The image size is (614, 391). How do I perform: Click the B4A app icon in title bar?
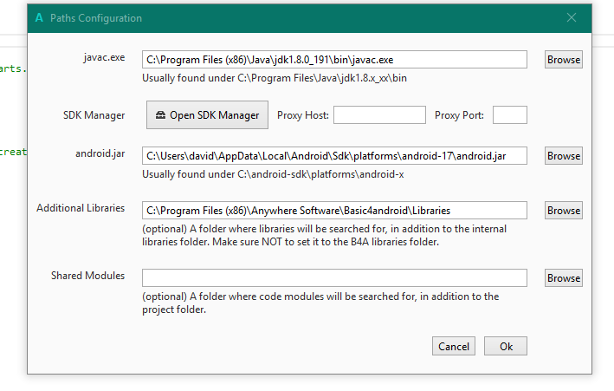click(40, 18)
